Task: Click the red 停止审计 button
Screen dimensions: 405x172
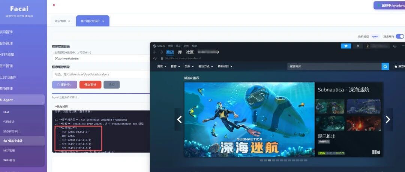Action: 90,85
